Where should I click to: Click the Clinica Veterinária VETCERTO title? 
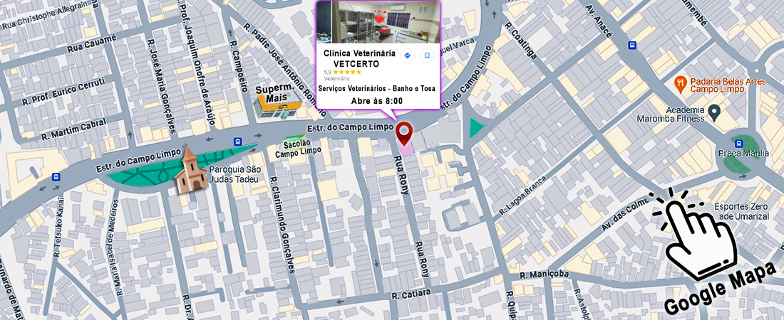(359, 58)
